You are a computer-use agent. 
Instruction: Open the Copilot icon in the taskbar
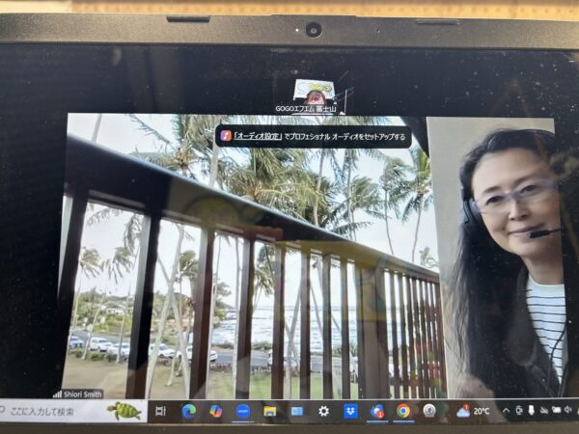point(215,411)
